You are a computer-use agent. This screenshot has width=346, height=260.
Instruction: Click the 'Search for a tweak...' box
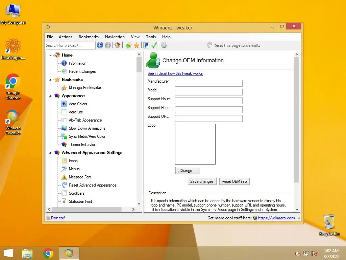click(x=70, y=45)
